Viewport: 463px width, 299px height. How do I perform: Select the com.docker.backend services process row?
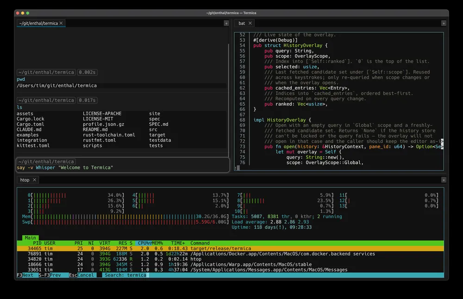(230, 254)
